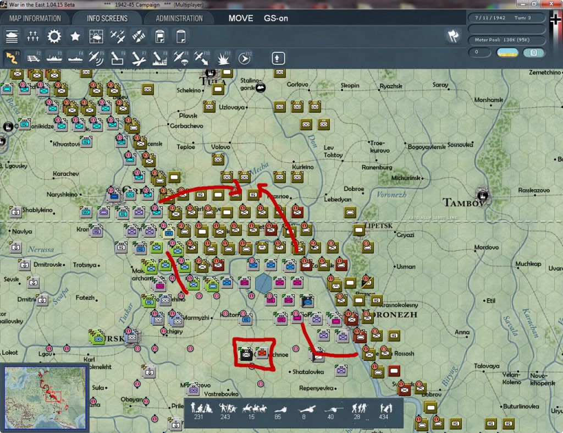End the turn with F12 icon
Viewport: 563px width, 433px height.
pos(244,58)
